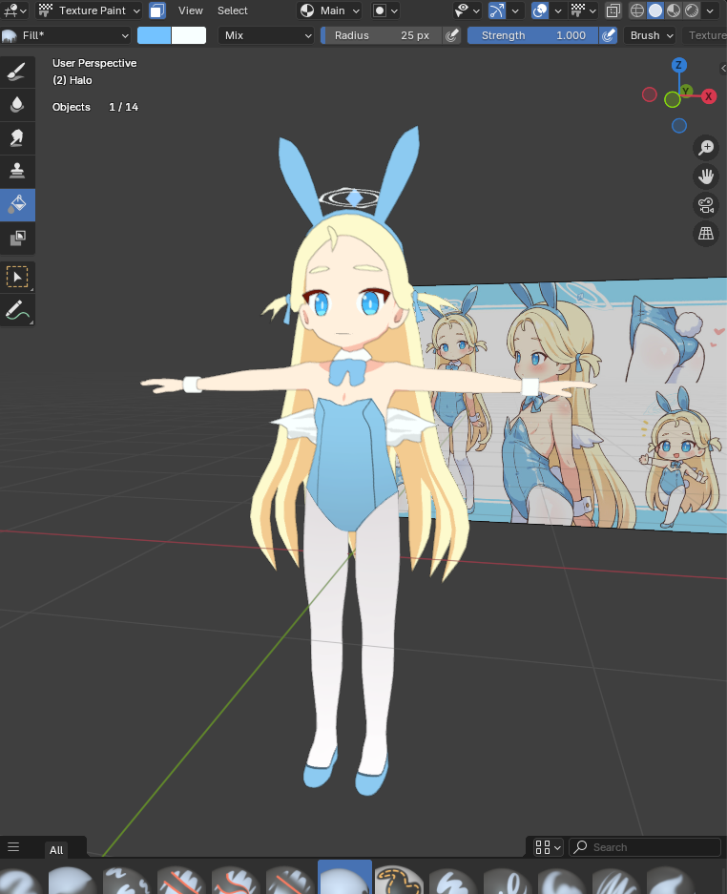The height and width of the screenshot is (894, 727).
Task: Select the highlighted Fill brush thumbnail
Action: (x=344, y=878)
